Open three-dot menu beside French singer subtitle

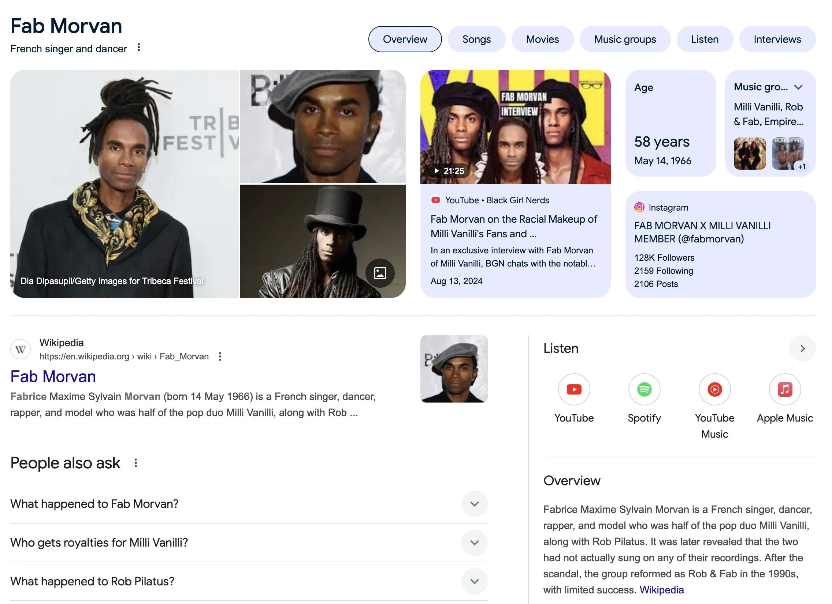[139, 48]
